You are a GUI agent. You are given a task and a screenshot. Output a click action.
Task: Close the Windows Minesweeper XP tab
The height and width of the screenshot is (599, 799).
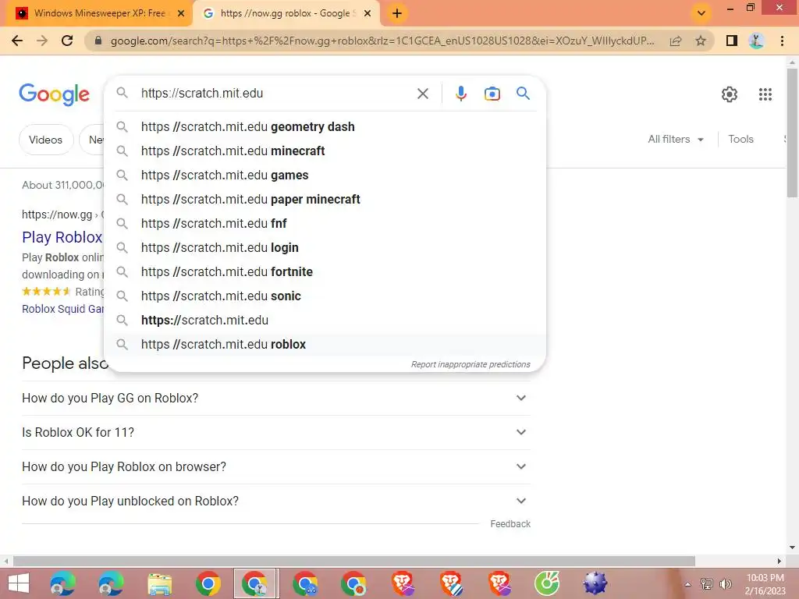181,14
